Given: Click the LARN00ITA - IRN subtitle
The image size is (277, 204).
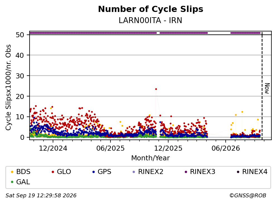Looking at the screenshot, I should click(150, 20).
